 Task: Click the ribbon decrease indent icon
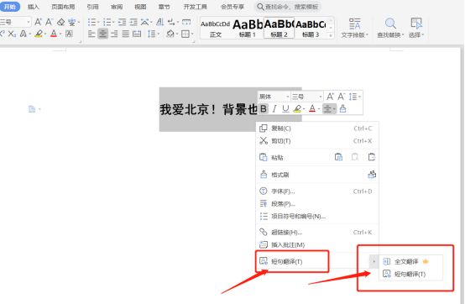pos(122,22)
